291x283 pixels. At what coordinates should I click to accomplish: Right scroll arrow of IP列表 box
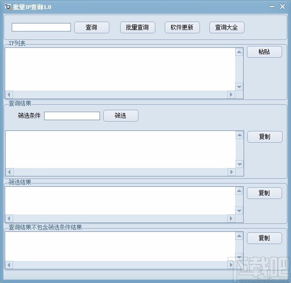(x=231, y=95)
